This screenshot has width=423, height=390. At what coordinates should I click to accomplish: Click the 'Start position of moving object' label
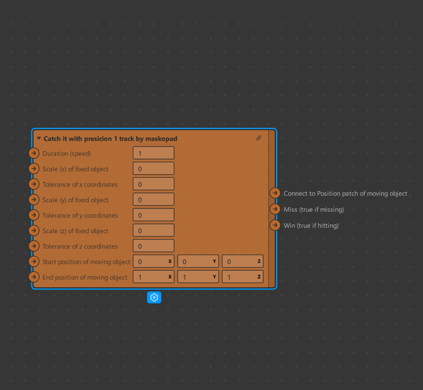86,262
